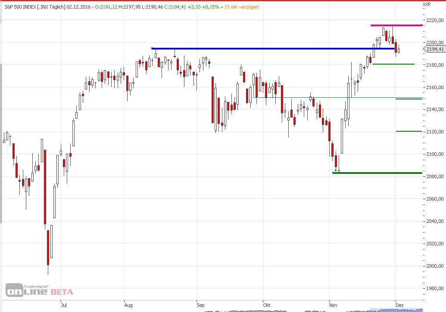
Task: Select the thick green support line near 2083
Action: tap(377, 173)
